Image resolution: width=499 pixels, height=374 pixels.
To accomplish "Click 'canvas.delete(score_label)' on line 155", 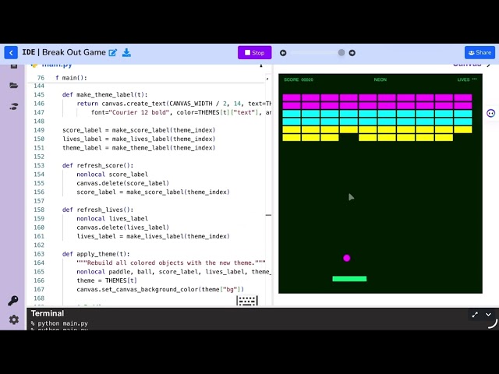I will (123, 183).
